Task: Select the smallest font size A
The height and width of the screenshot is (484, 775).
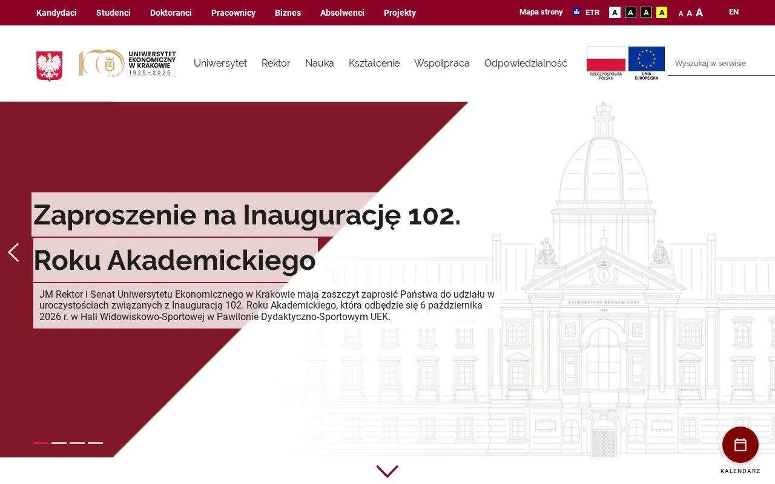Action: (681, 13)
